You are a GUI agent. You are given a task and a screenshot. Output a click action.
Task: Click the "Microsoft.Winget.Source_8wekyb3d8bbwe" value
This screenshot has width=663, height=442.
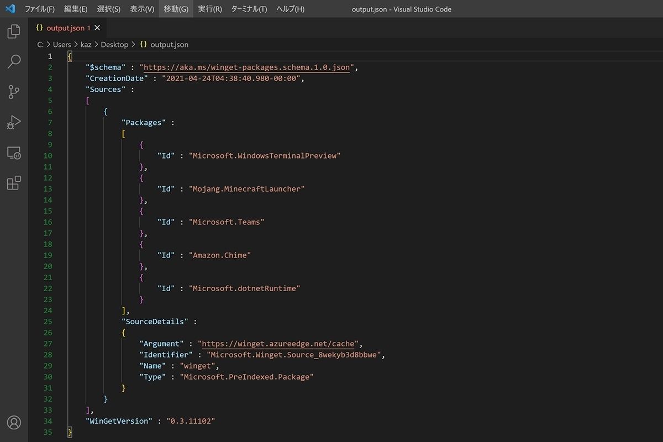[293, 355]
